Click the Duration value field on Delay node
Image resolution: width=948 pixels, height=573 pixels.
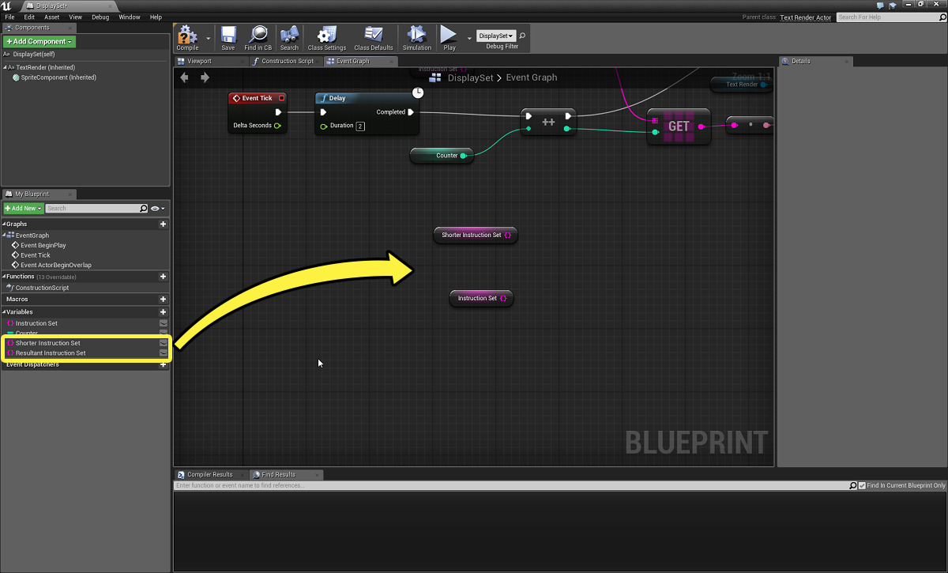[360, 126]
